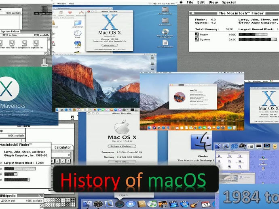Open the Edit menu in classic menubar

click(201, 2)
